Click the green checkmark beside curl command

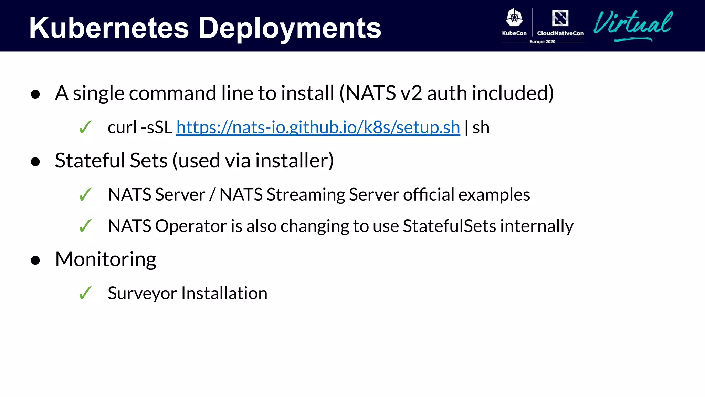tap(85, 127)
